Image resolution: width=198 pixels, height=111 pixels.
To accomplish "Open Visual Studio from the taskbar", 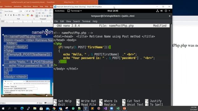I will pyautogui.click(x=105, y=108).
